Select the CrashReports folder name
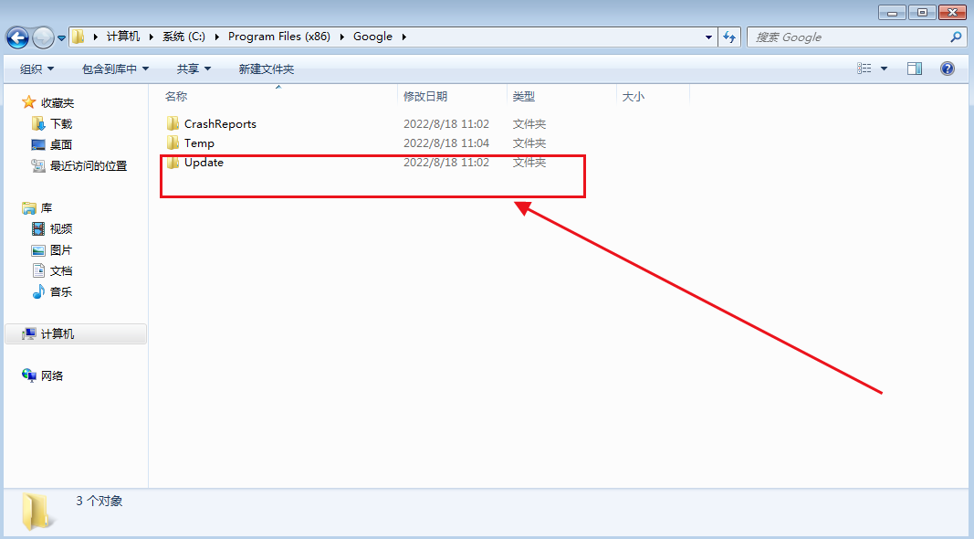974x539 pixels. [221, 123]
